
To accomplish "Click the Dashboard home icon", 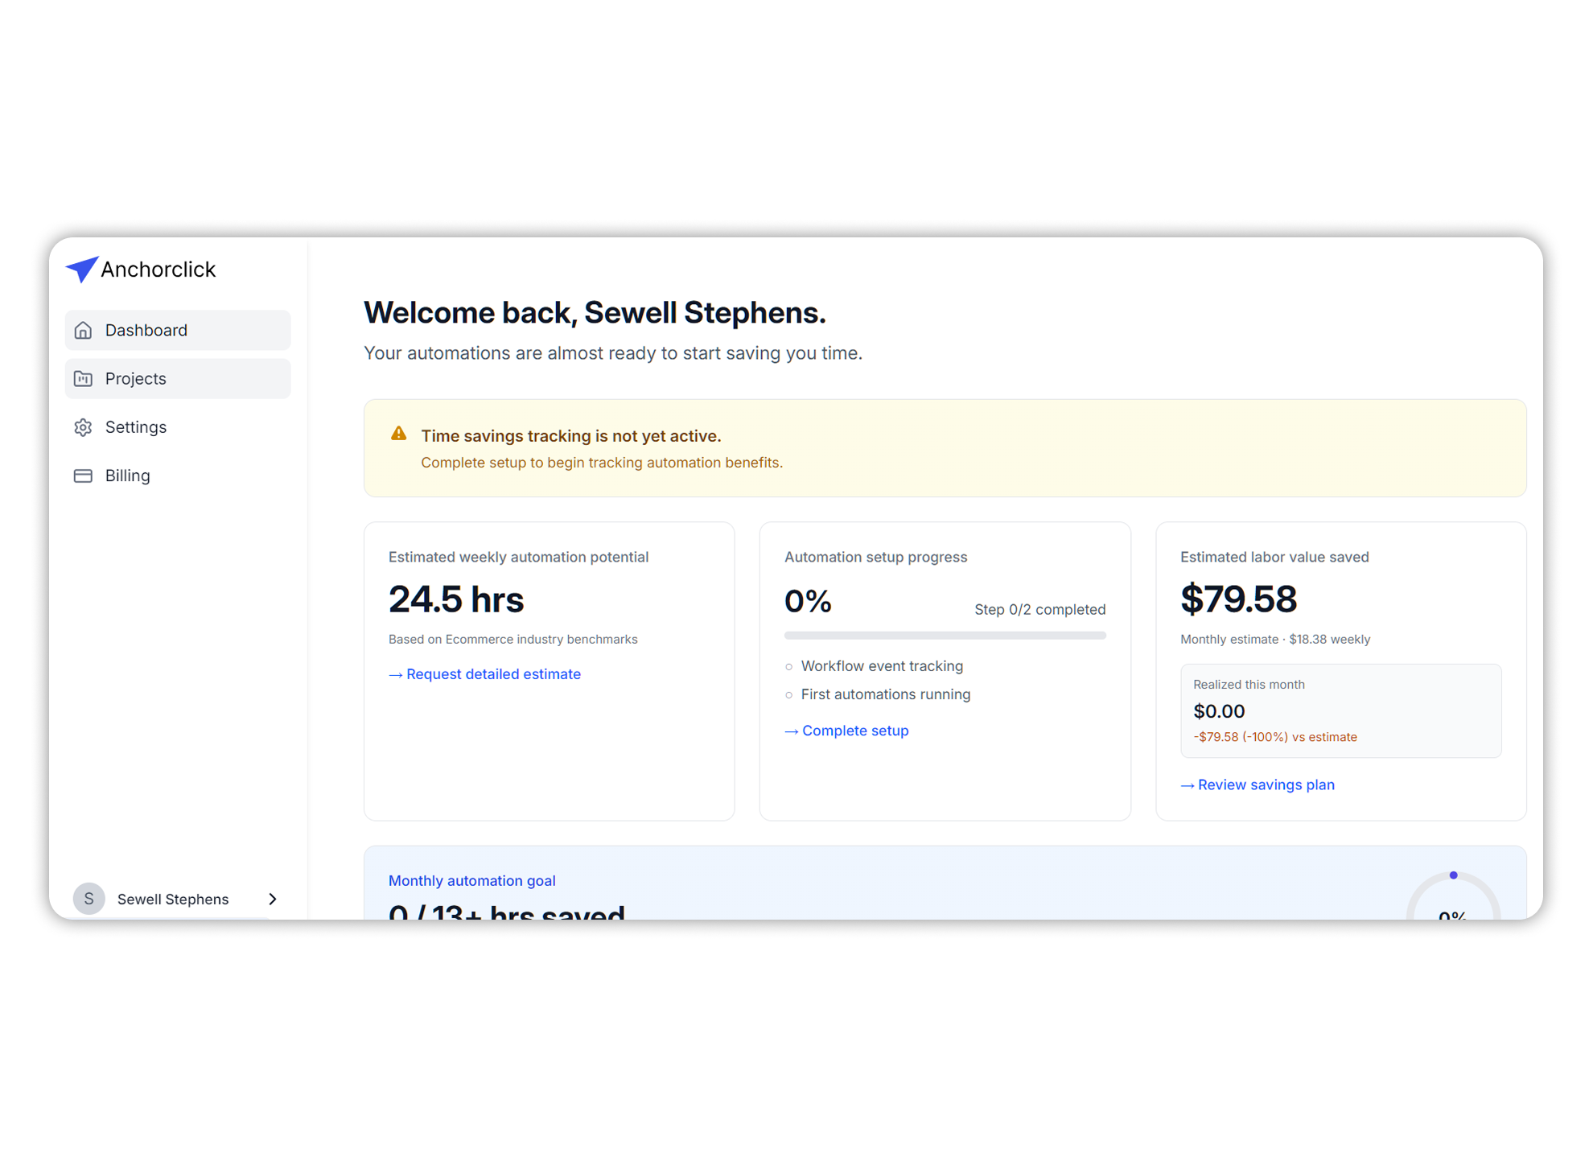I will (84, 331).
